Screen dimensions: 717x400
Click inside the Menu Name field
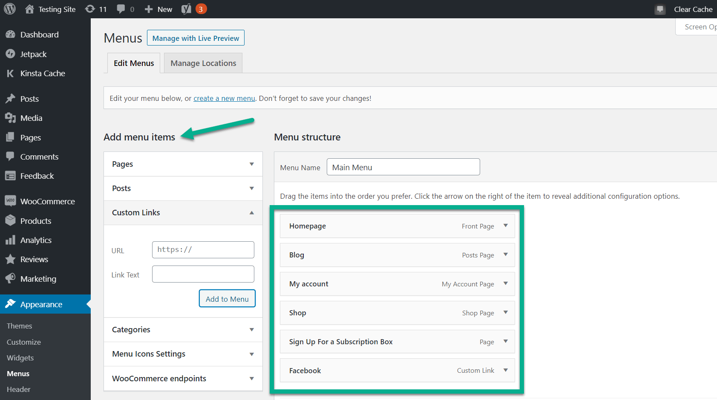point(403,167)
